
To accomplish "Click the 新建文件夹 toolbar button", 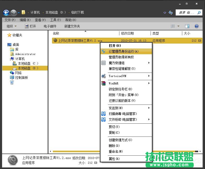I will click(x=72, y=26).
